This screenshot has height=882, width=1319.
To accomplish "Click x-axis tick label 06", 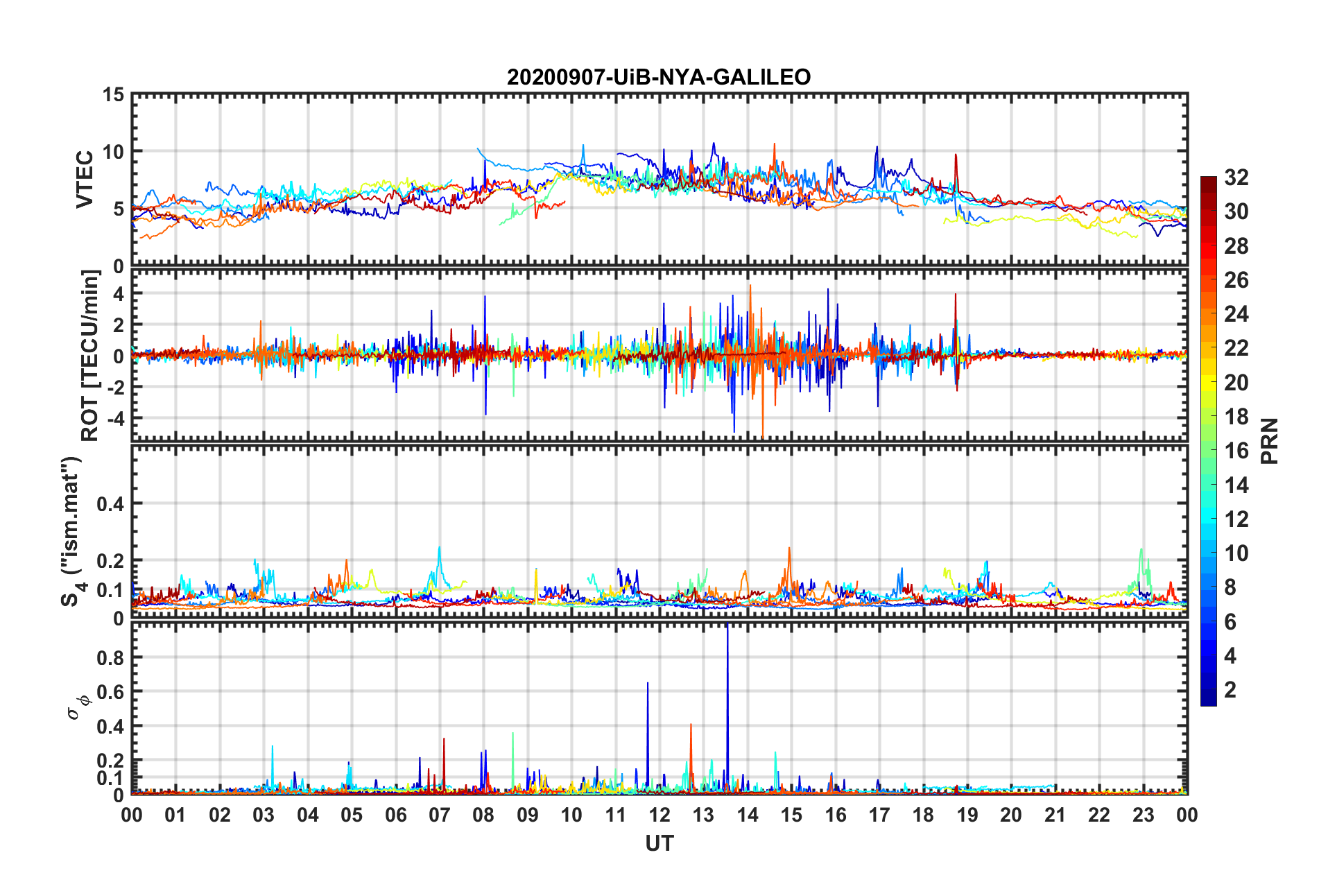I will click(396, 815).
